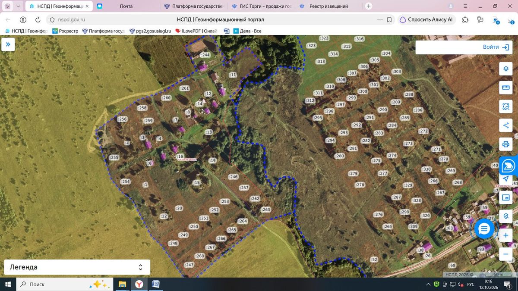Zoom in on the map

pyautogui.click(x=505, y=235)
